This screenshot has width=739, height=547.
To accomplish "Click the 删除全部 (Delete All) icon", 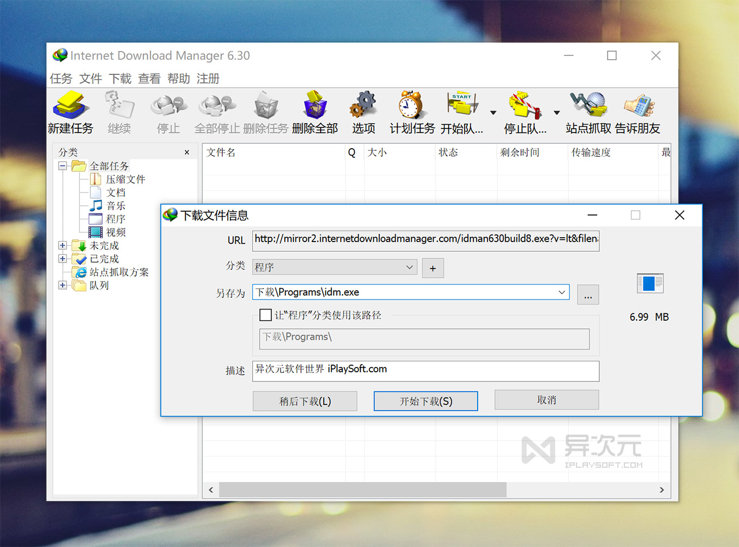I will 315,111.
